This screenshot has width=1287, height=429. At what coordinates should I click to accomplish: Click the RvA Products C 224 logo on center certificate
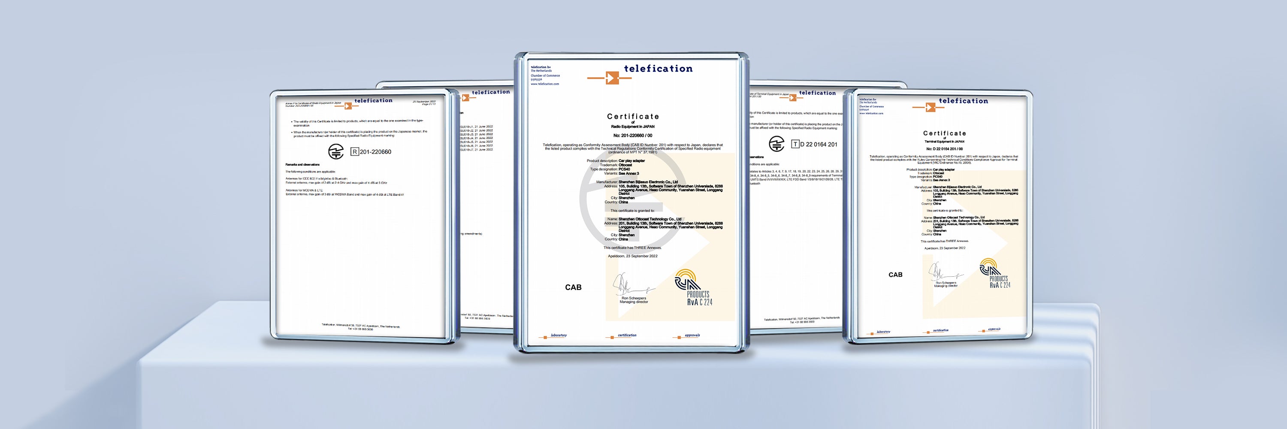point(693,288)
